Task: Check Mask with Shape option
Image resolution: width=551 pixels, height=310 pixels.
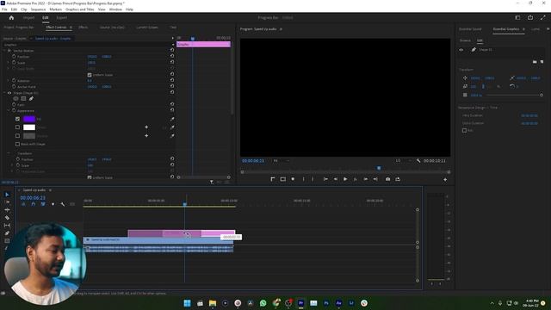Action: (x=17, y=144)
